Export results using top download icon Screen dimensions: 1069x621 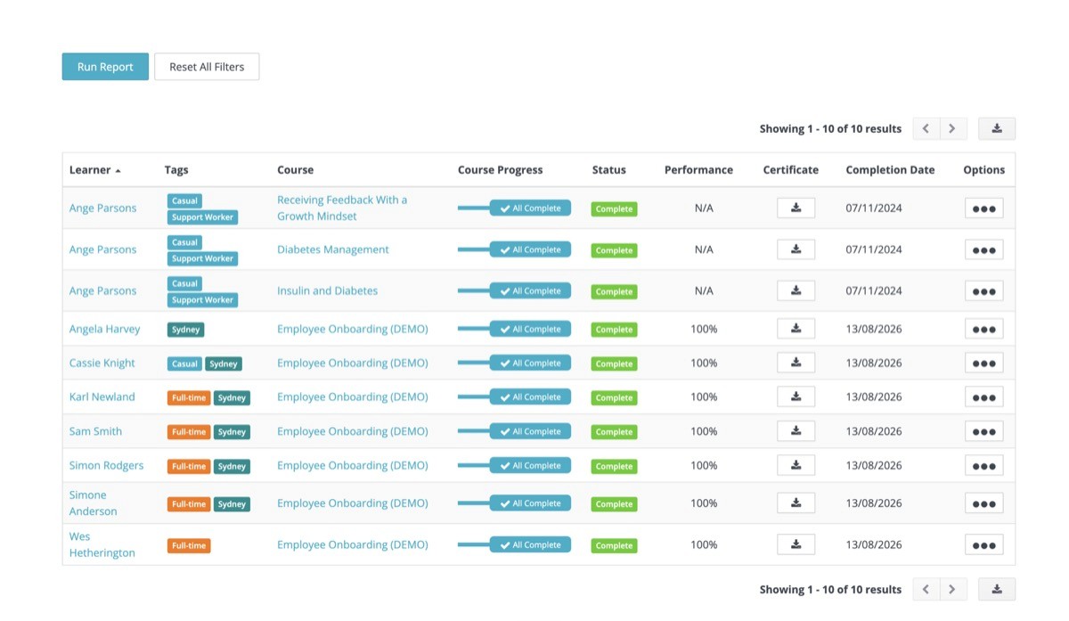[x=997, y=128]
